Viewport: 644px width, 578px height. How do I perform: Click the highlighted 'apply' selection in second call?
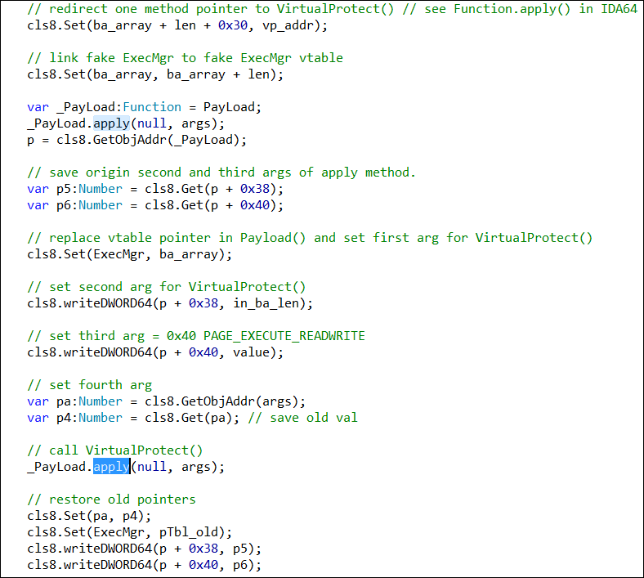[111, 467]
